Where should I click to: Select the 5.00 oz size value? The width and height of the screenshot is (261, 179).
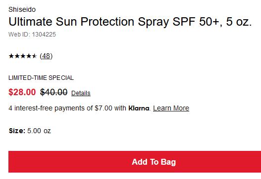[39, 131]
